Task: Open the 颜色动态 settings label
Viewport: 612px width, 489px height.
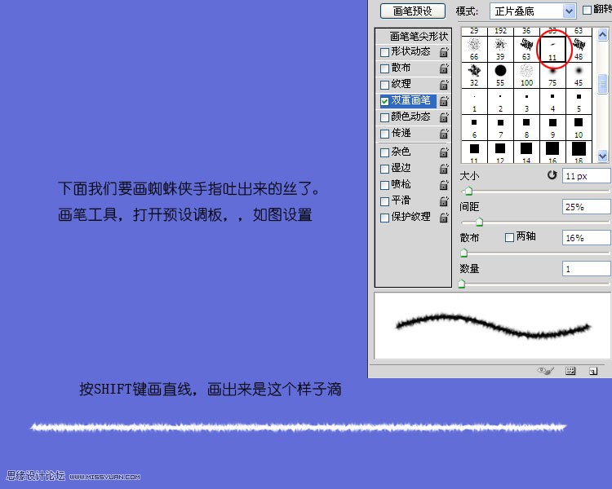Action: pos(410,117)
